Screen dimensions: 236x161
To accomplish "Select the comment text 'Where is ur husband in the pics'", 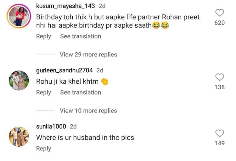I will (x=85, y=137).
